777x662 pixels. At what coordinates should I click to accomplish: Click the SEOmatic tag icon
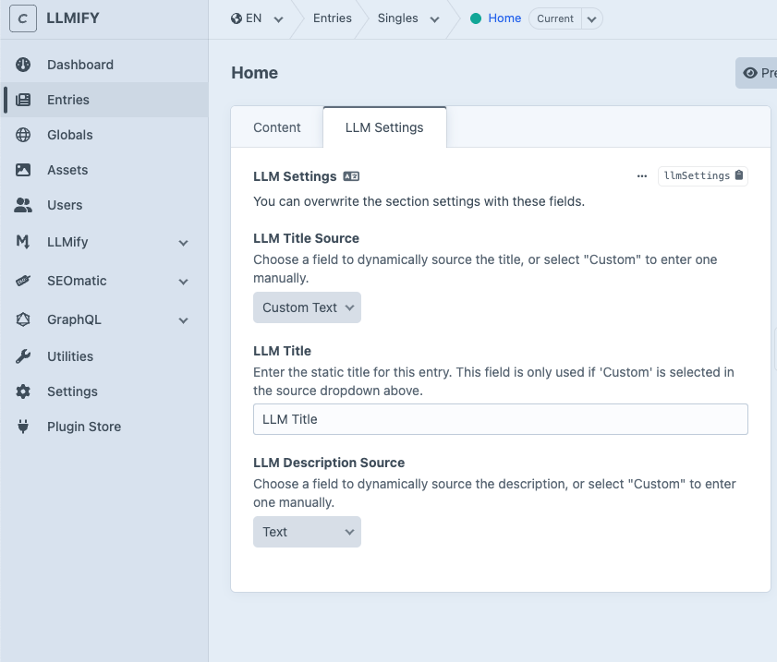click(x=23, y=281)
